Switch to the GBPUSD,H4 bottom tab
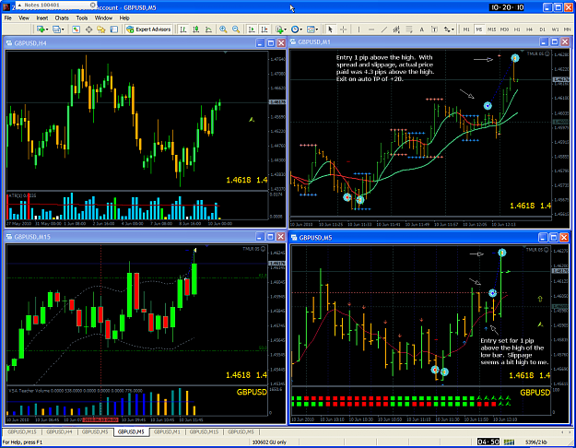The image size is (576, 448). pos(60,431)
